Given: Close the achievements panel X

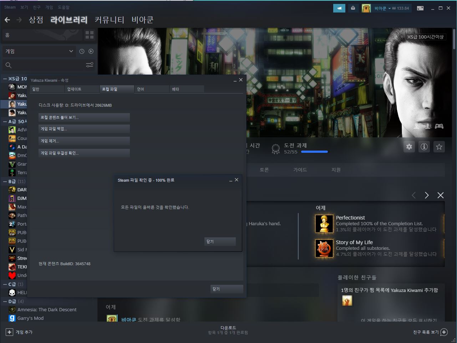Looking at the screenshot, I should coord(441,195).
